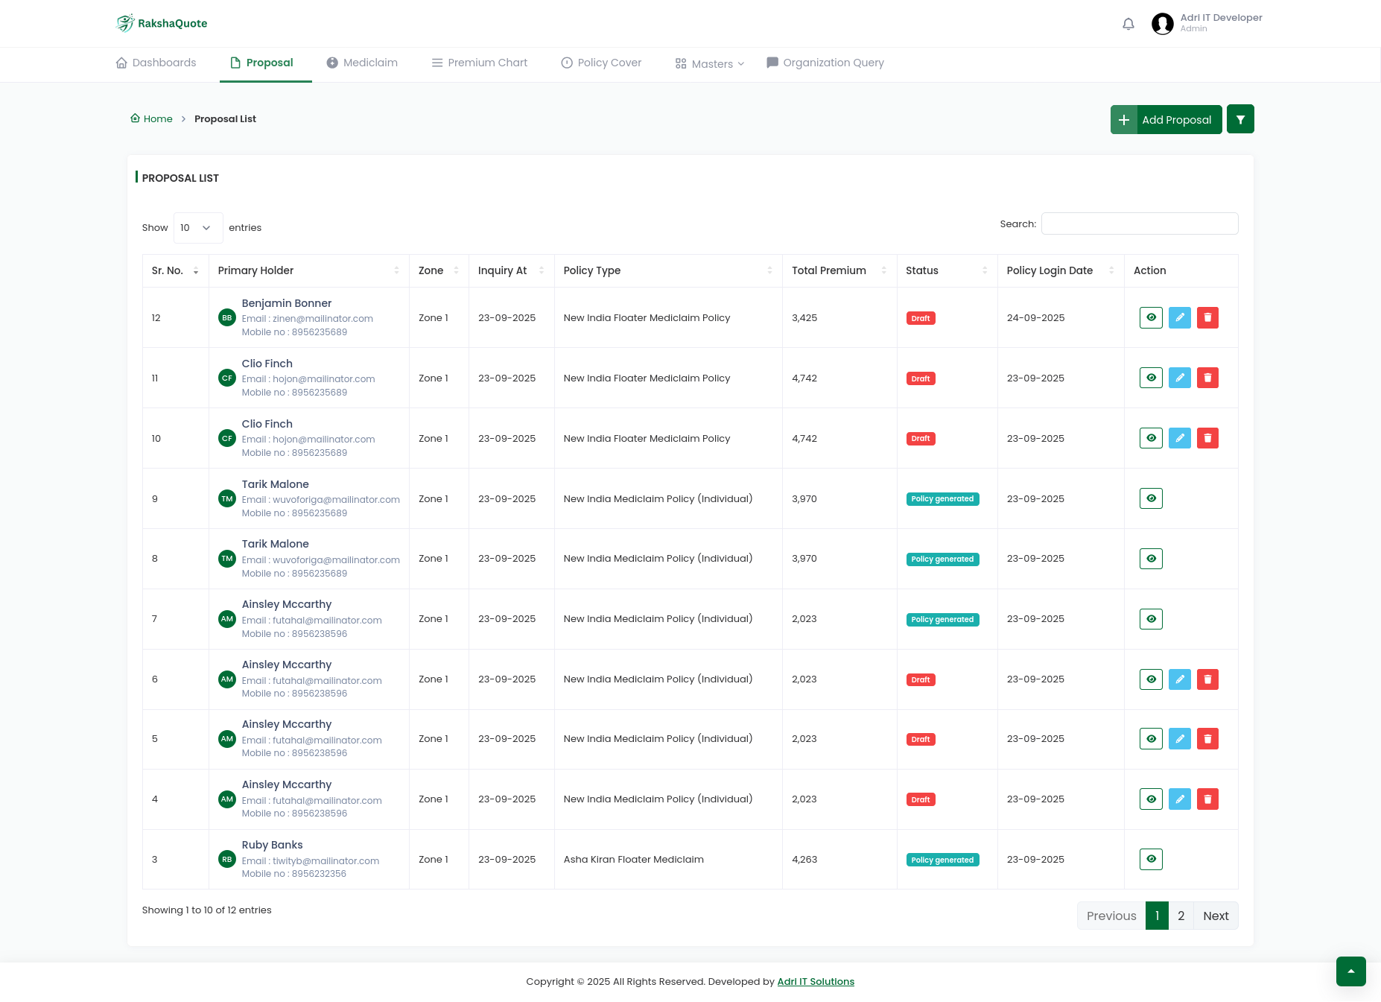Click the RakshaQuote logo
Viewport: 1381px width, 1002px height.
click(x=162, y=23)
